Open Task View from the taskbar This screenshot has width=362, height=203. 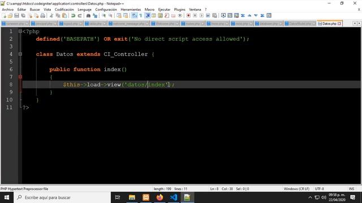click(118, 197)
